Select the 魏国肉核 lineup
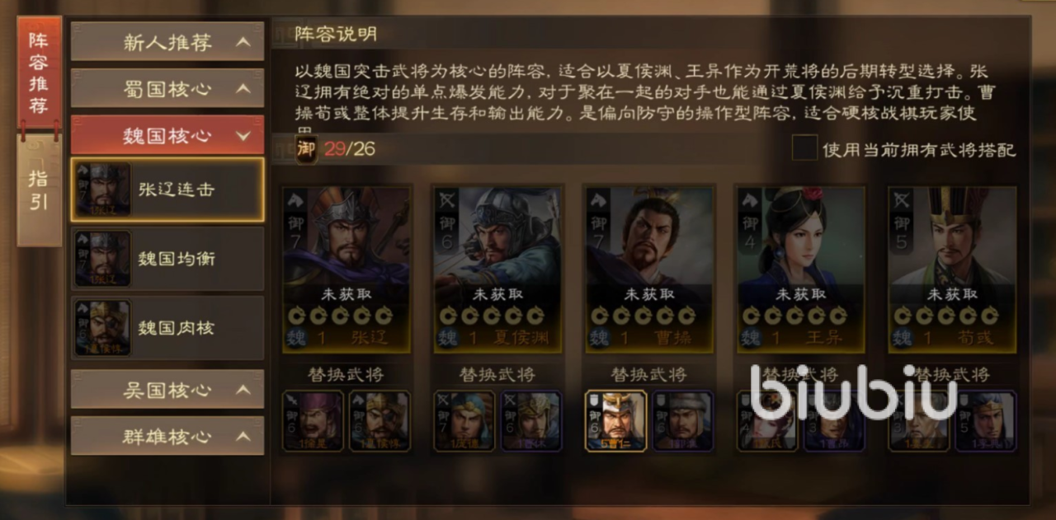 tap(167, 328)
